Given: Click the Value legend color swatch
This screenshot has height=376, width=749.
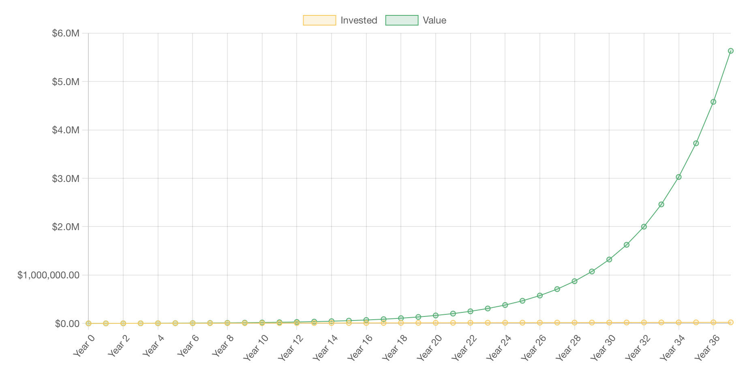Looking at the screenshot, I should [x=402, y=20].
